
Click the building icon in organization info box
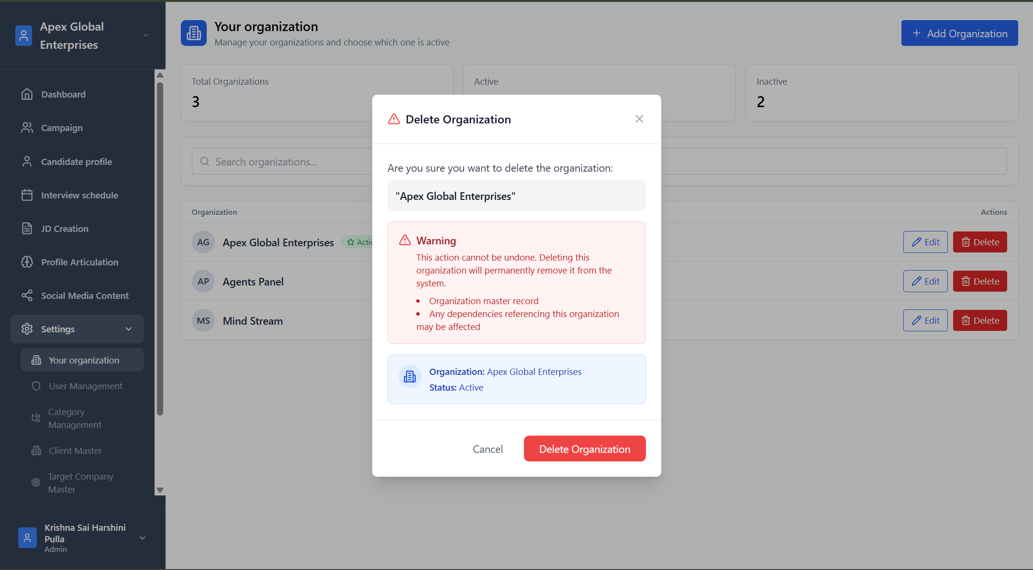(x=410, y=377)
